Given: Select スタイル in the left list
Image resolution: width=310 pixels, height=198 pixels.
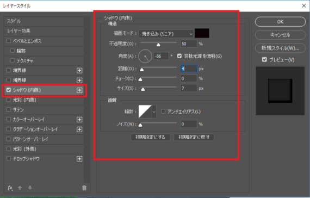Looking at the screenshot, I should pos(44,21).
